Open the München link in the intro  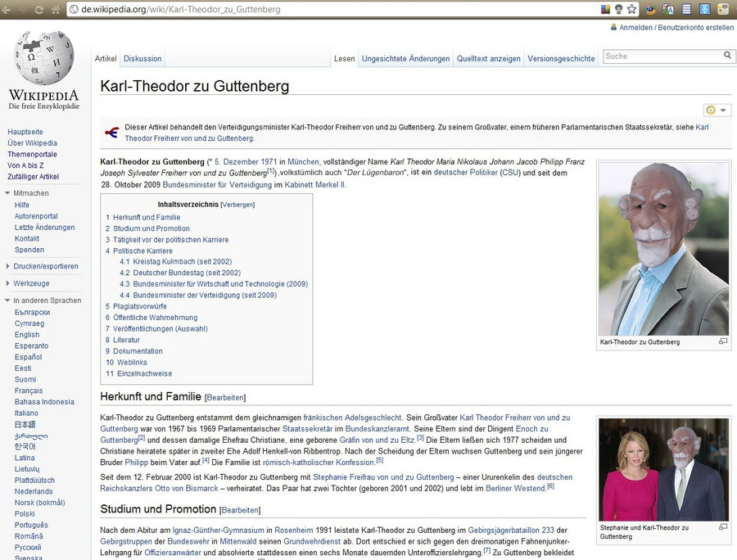(303, 161)
